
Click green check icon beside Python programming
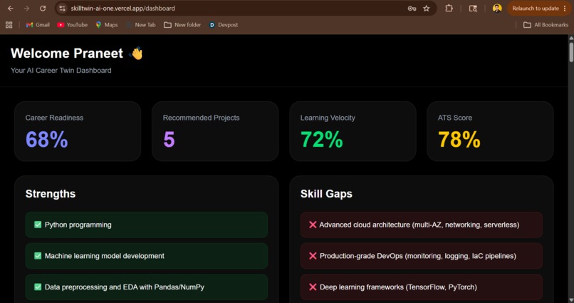(x=38, y=225)
